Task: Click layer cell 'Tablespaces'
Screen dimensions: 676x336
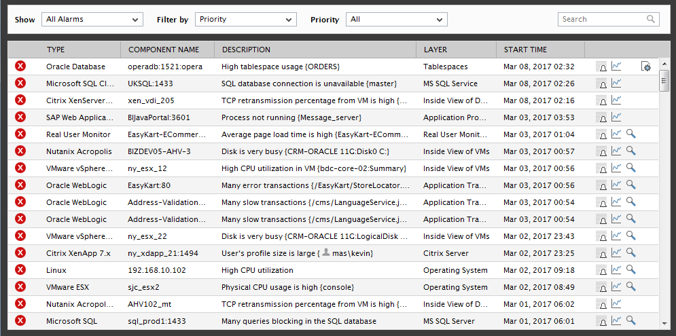Action: point(446,67)
